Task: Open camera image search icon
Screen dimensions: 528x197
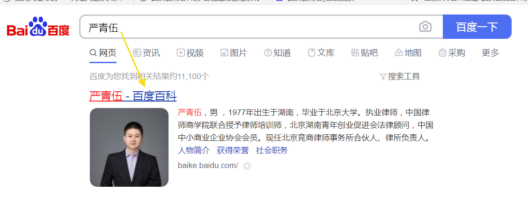Action: [x=425, y=27]
